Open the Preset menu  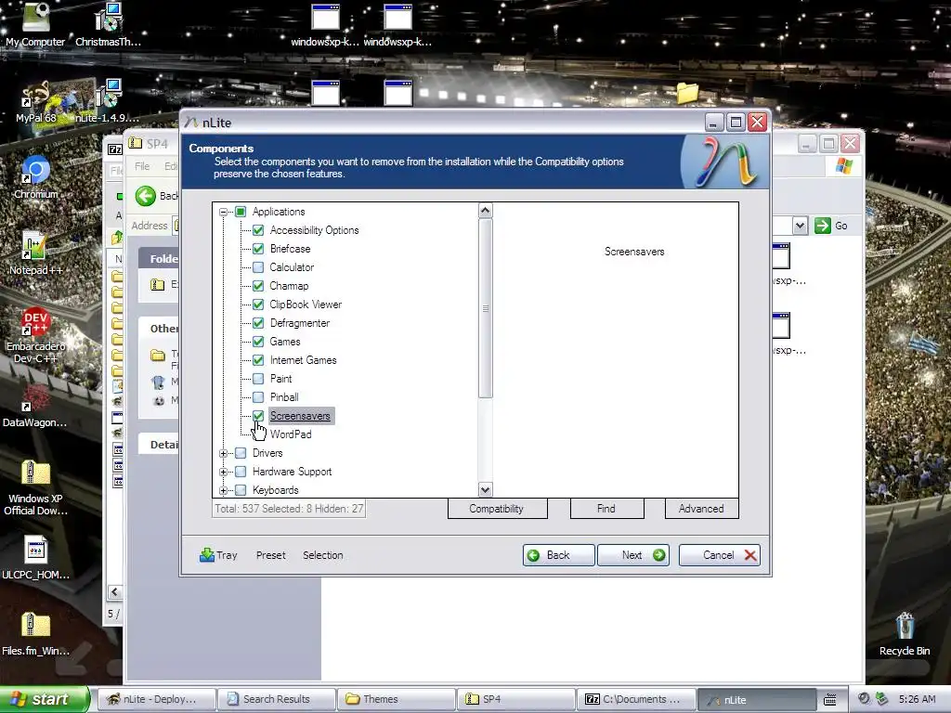[270, 555]
